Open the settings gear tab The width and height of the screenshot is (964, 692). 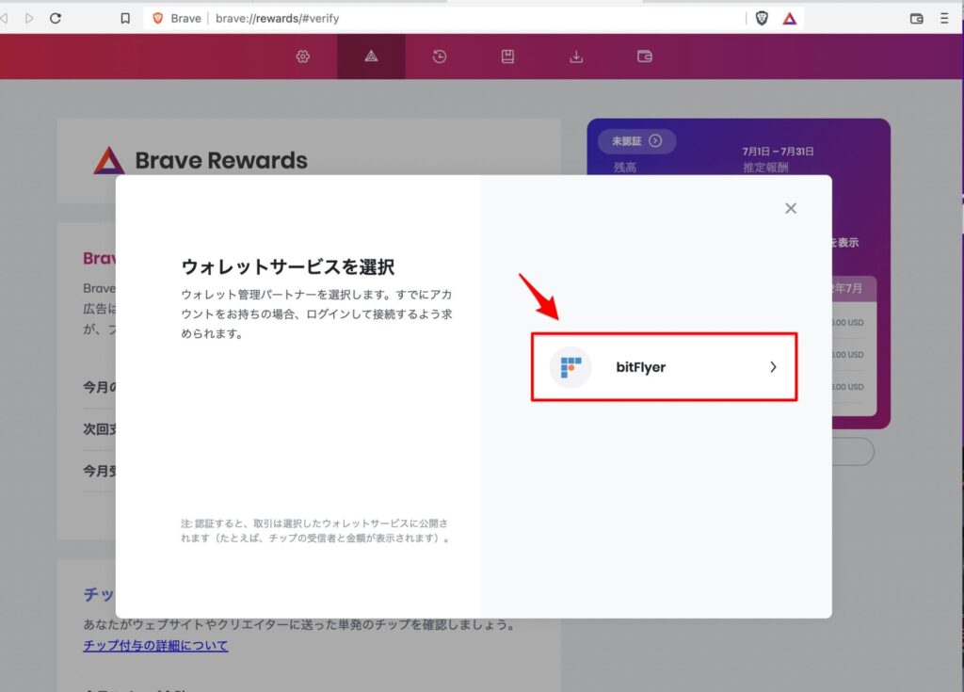click(x=302, y=56)
